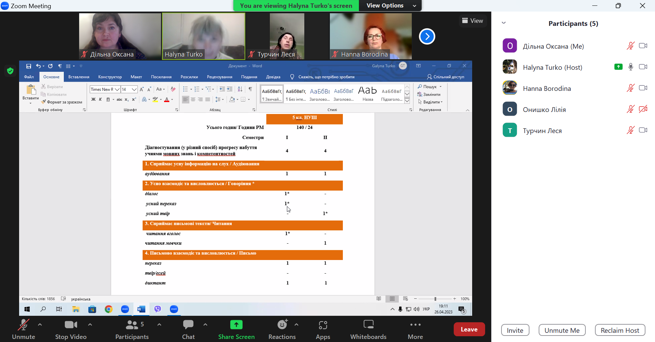
Task: Show next video thumbnails with arrow
Action: coord(427,36)
